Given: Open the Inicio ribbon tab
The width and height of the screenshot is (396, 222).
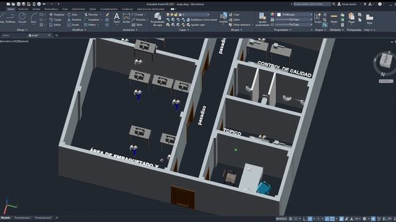Looking at the screenshot, I should point(11,9).
